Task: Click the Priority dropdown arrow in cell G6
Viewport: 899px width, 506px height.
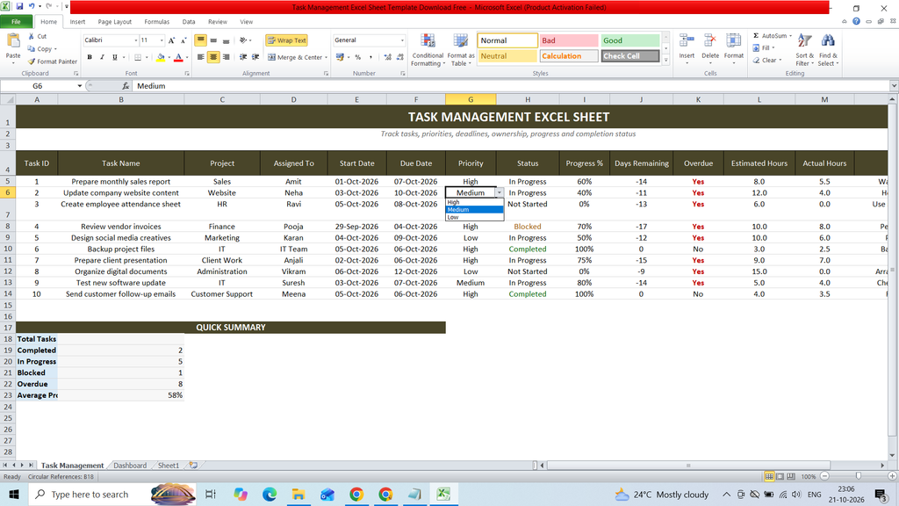Action: [500, 192]
